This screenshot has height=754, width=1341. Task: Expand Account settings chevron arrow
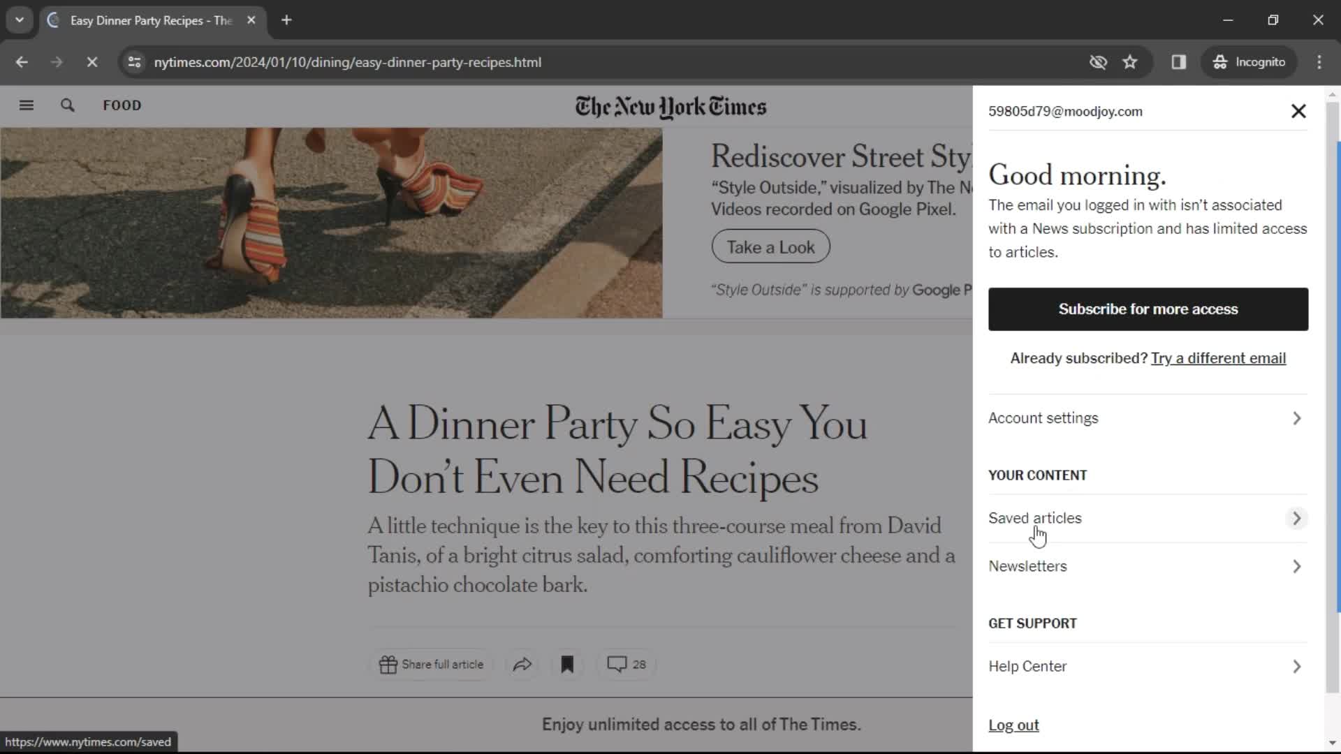(x=1297, y=418)
